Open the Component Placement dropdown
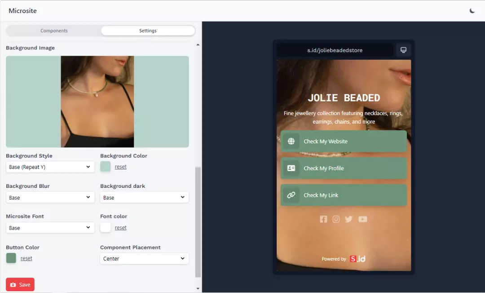The height and width of the screenshot is (293, 485). point(144,259)
